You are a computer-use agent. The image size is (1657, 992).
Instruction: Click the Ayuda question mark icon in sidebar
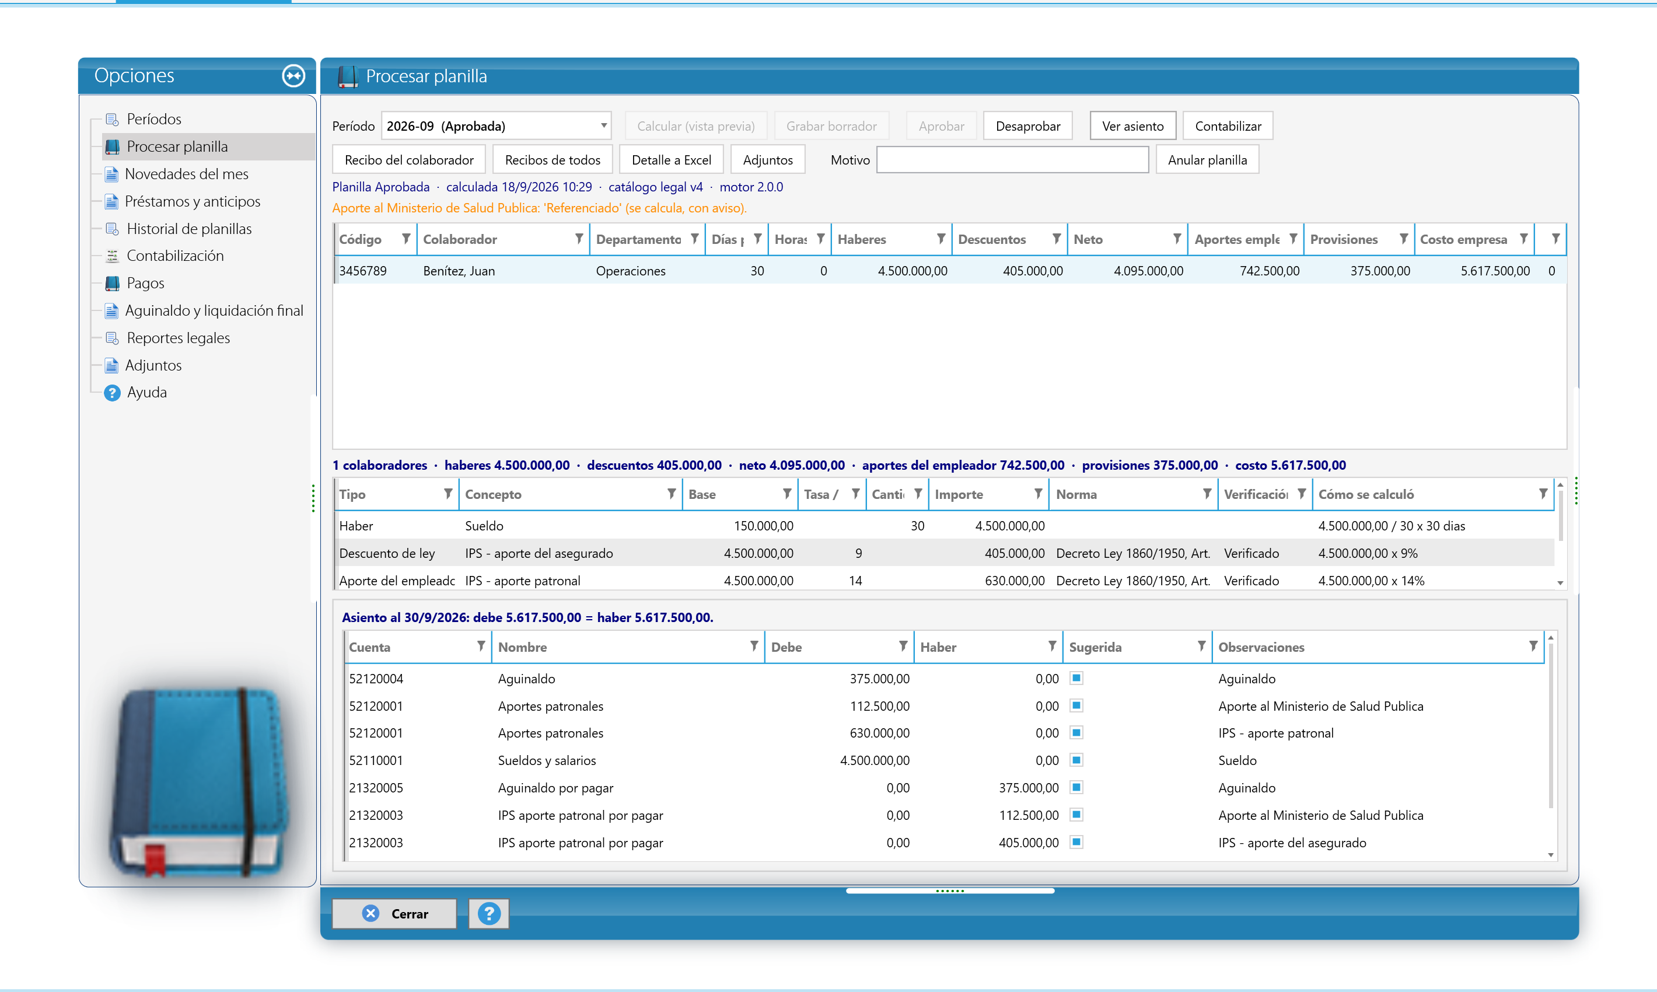tap(111, 392)
